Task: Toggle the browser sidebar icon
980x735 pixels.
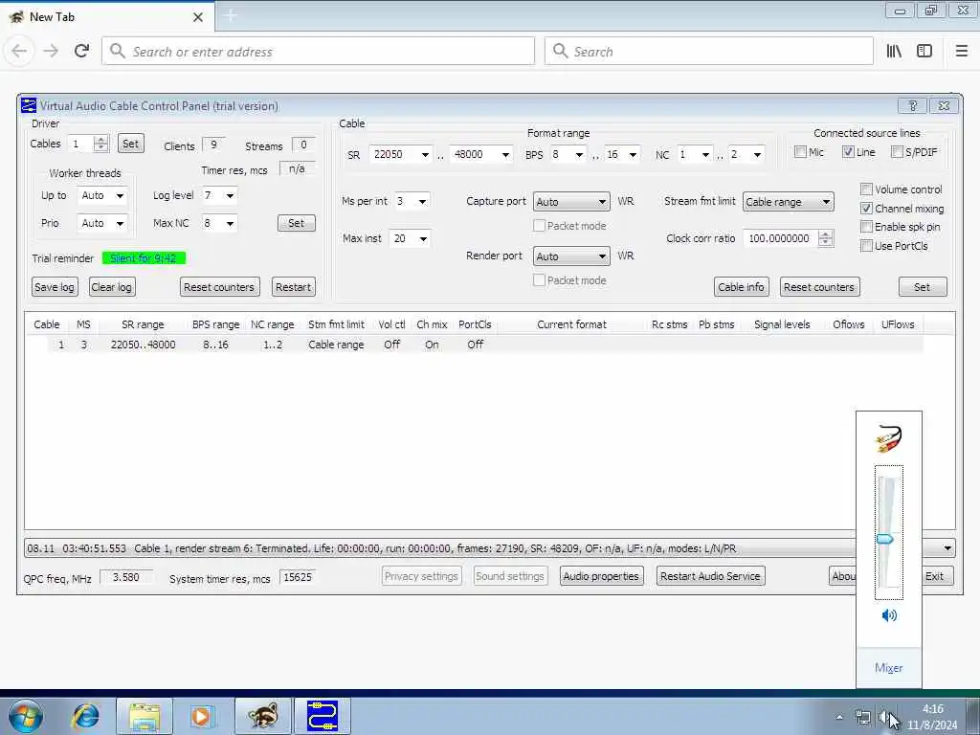Action: tap(924, 52)
